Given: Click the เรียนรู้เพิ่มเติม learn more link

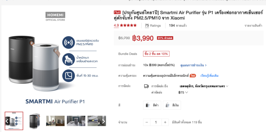Looking at the screenshot, I should 210,76.
